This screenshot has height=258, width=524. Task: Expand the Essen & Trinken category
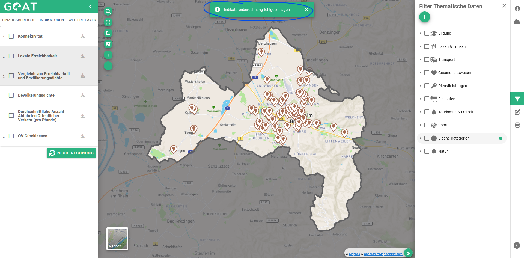point(420,46)
